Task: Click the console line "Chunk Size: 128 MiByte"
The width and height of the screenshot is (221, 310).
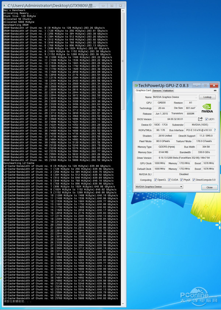Action: pyautogui.click(x=20, y=16)
